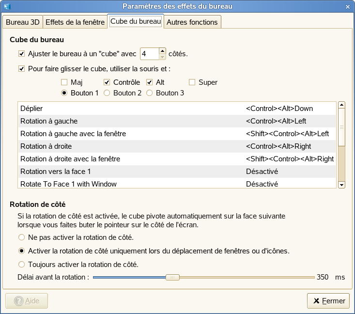Check the 'Maj' modifier checkbox

tap(64, 82)
